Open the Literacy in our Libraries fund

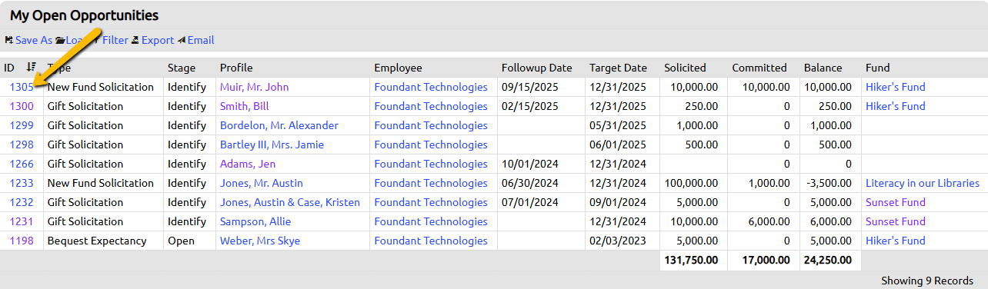pyautogui.click(x=923, y=183)
